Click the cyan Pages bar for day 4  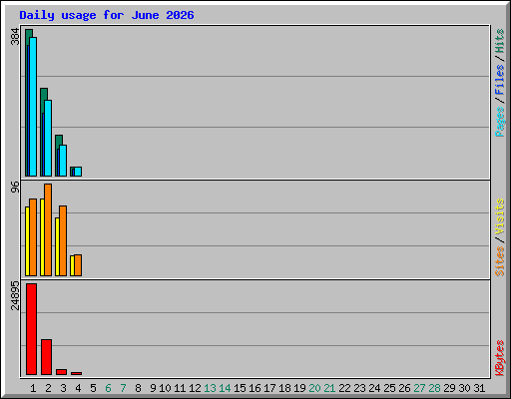[78, 172]
